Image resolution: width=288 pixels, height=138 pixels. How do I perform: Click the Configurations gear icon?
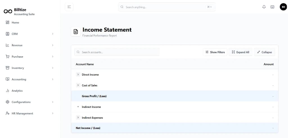pos(8,102)
